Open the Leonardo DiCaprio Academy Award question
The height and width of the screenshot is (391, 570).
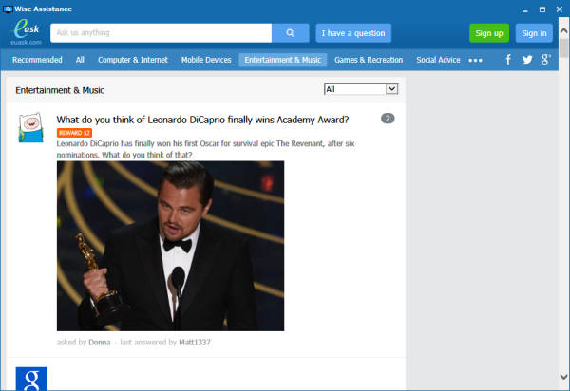coord(202,120)
